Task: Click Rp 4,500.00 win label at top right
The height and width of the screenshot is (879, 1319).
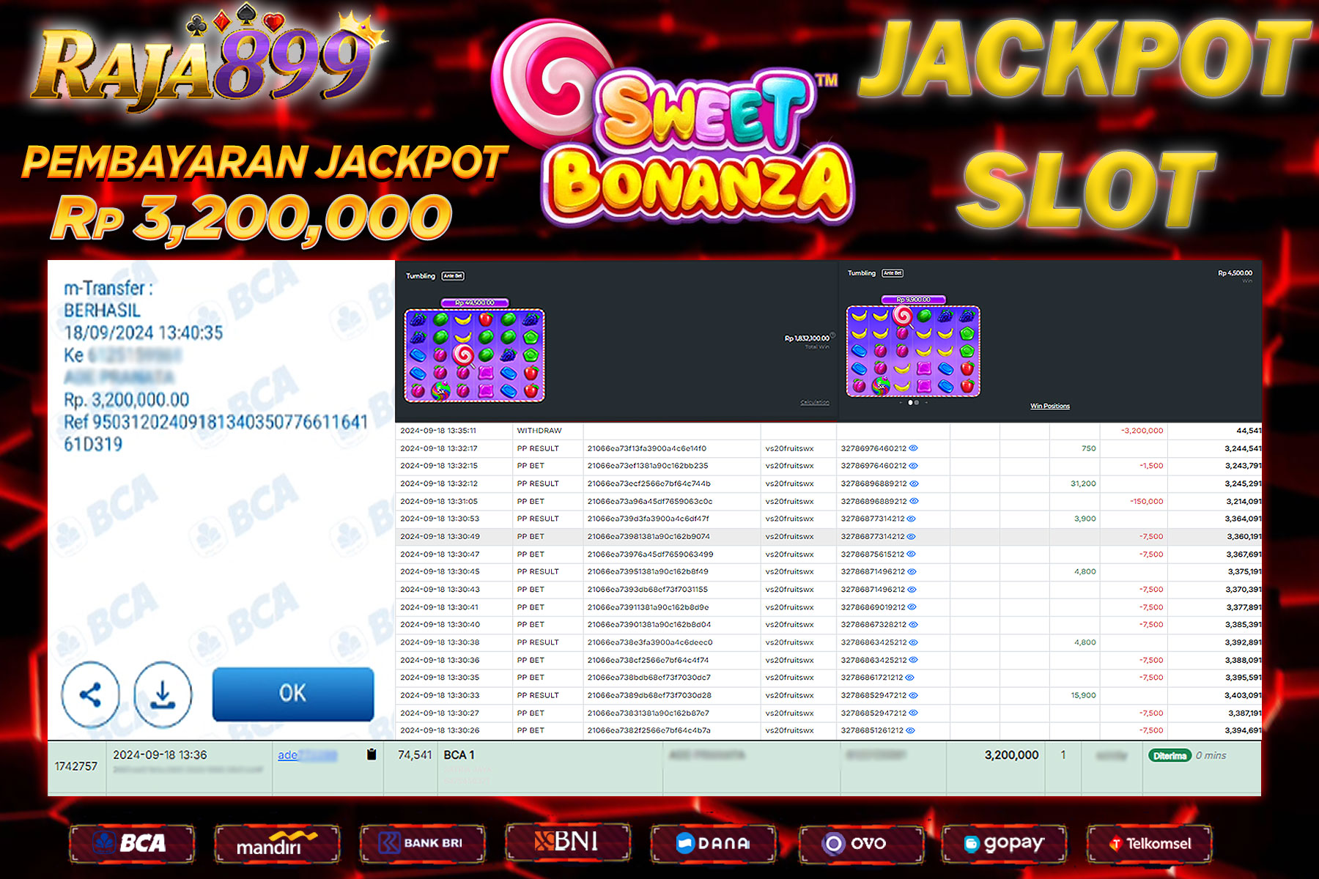Action: click(x=1235, y=273)
